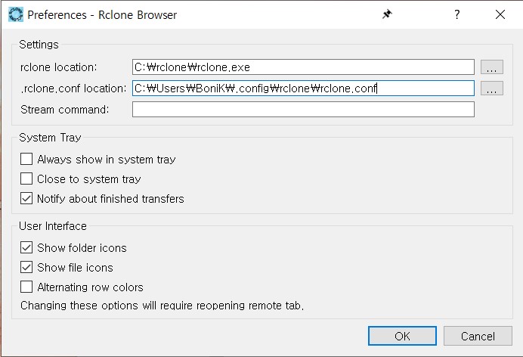Screen dimensions: 523x357
Task: Click the 'Changing these options will require reopening' note
Action: (162, 306)
